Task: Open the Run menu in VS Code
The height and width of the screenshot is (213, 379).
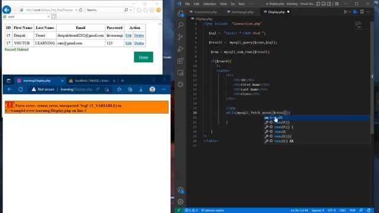Action: point(242,4)
